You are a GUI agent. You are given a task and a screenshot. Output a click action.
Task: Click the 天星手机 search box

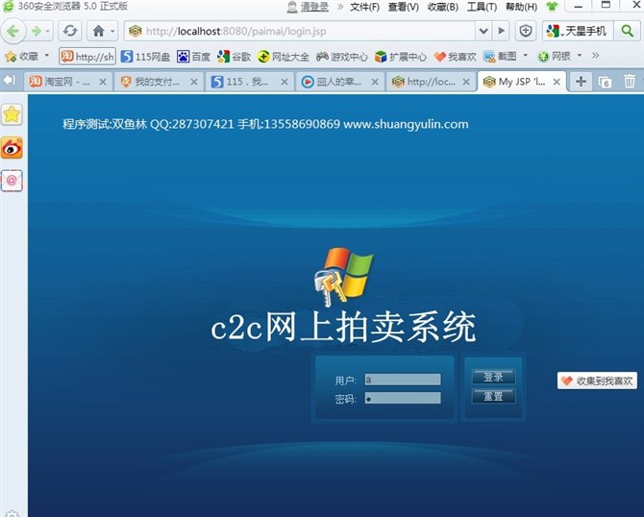(x=585, y=31)
